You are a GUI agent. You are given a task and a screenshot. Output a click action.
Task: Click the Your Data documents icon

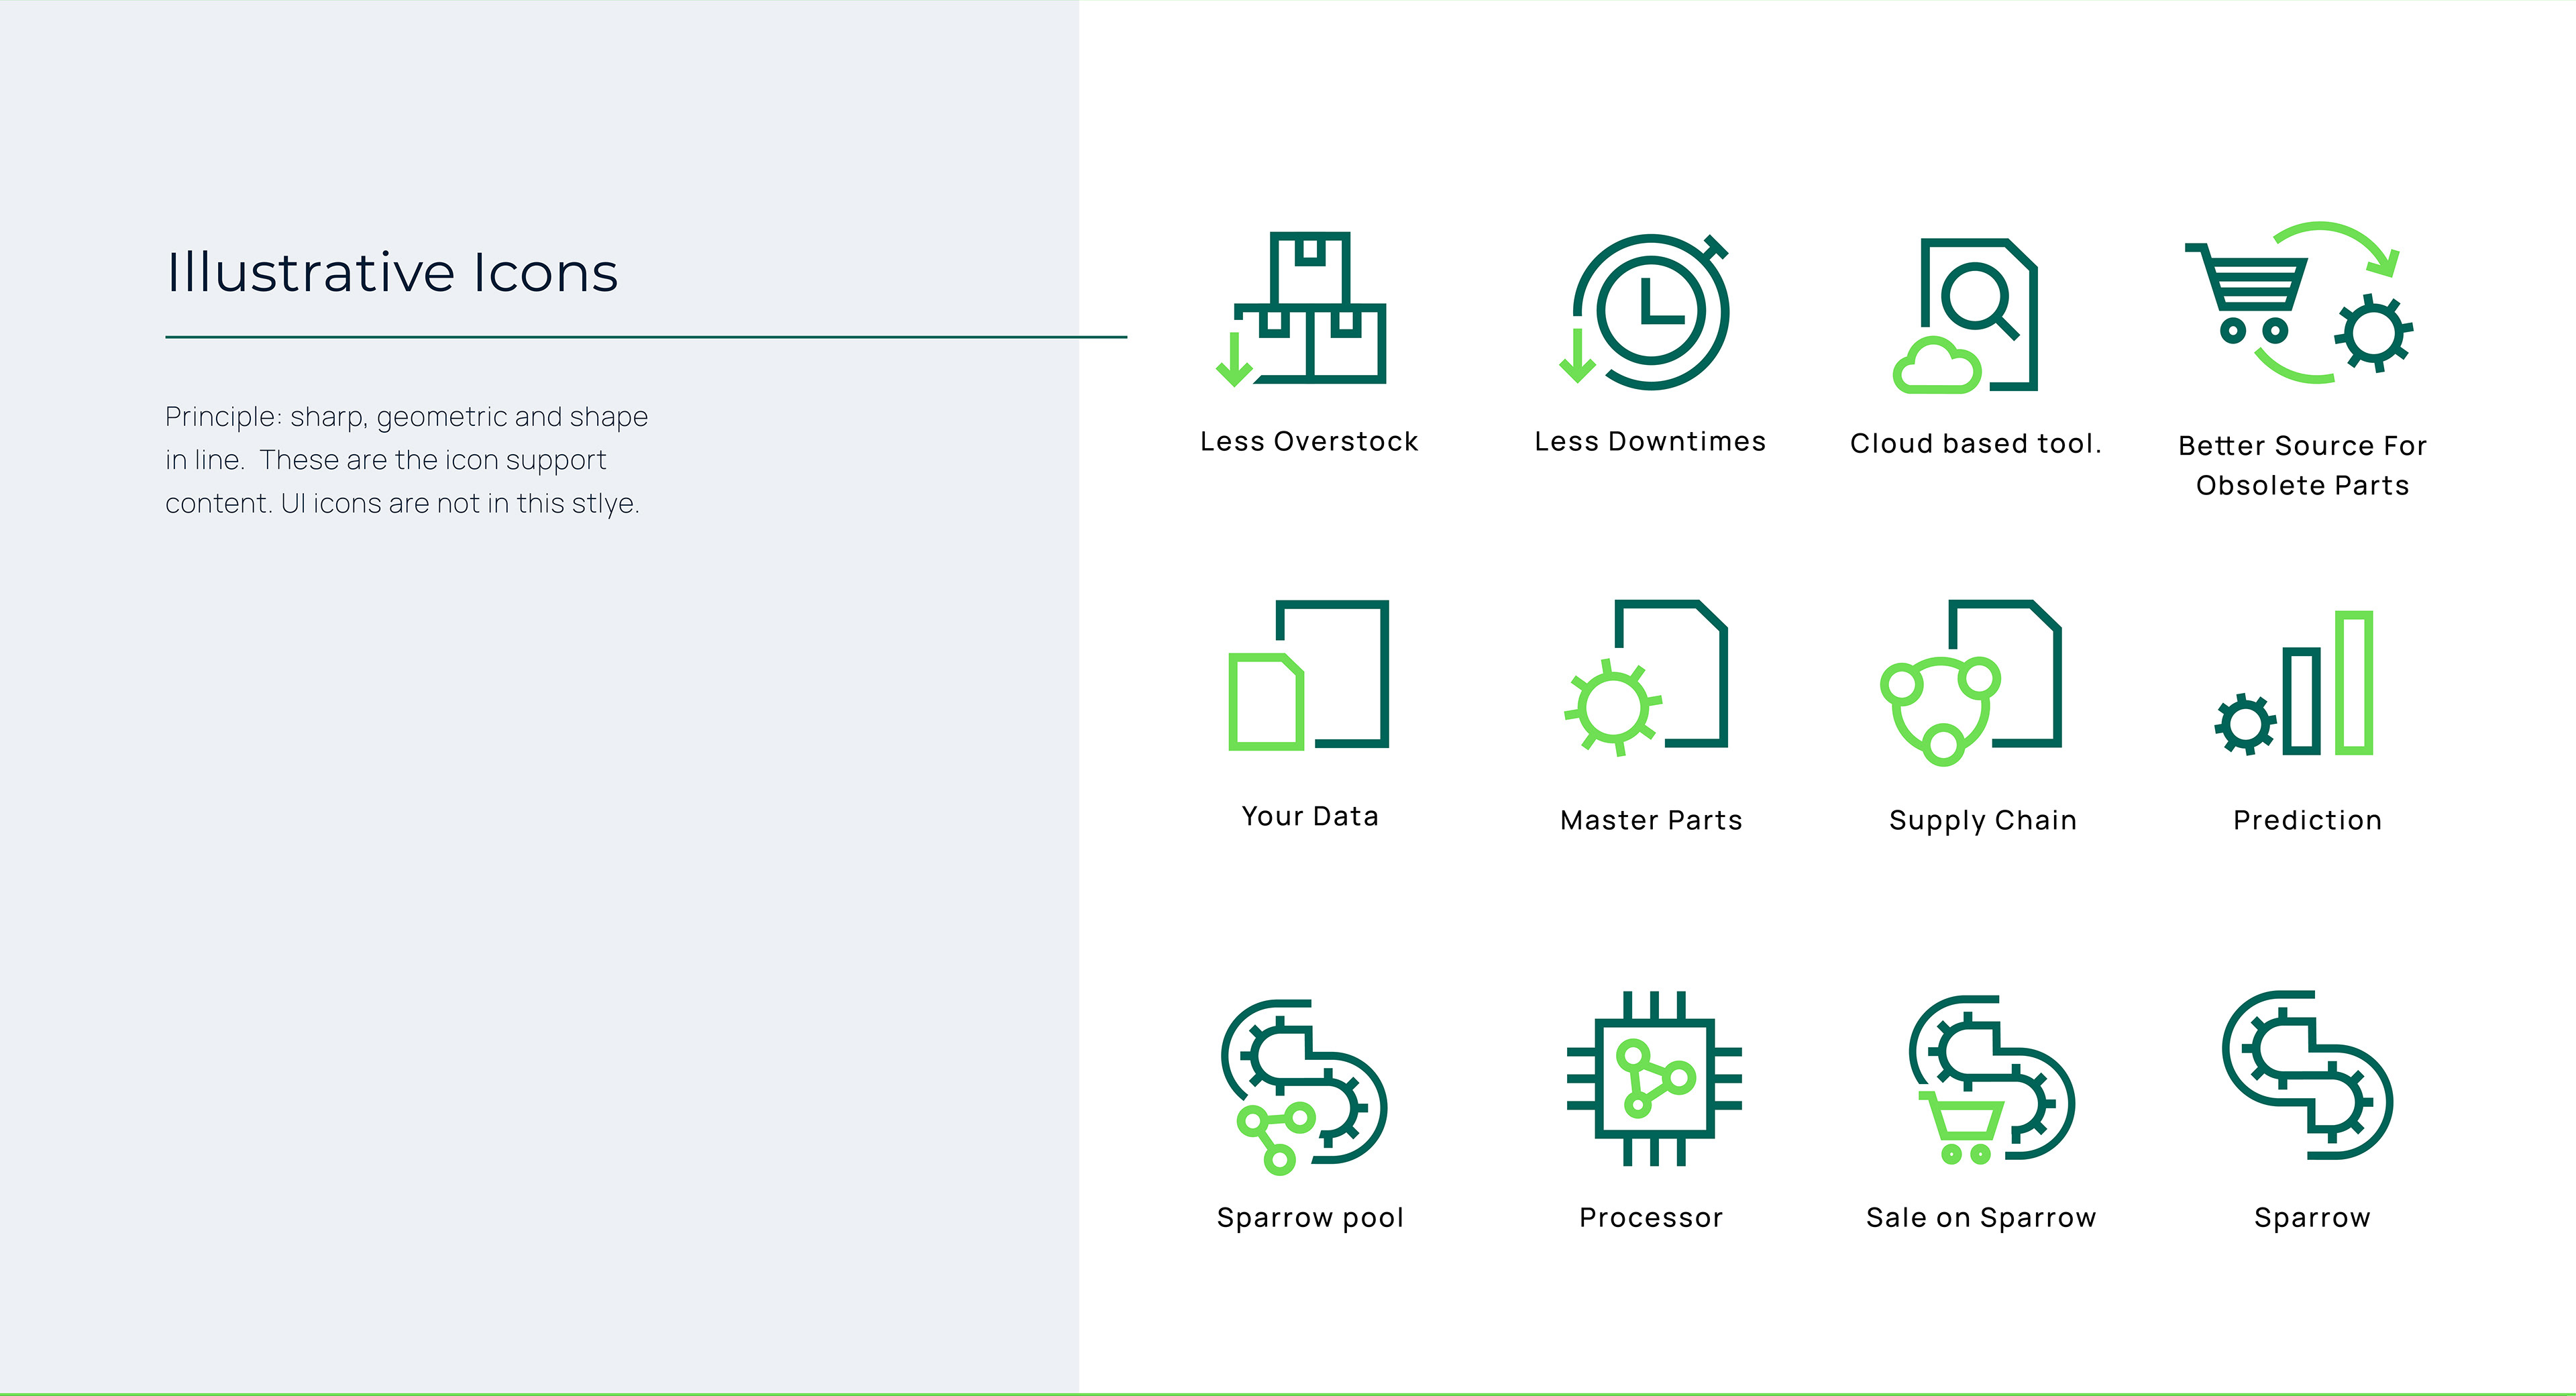click(1308, 675)
